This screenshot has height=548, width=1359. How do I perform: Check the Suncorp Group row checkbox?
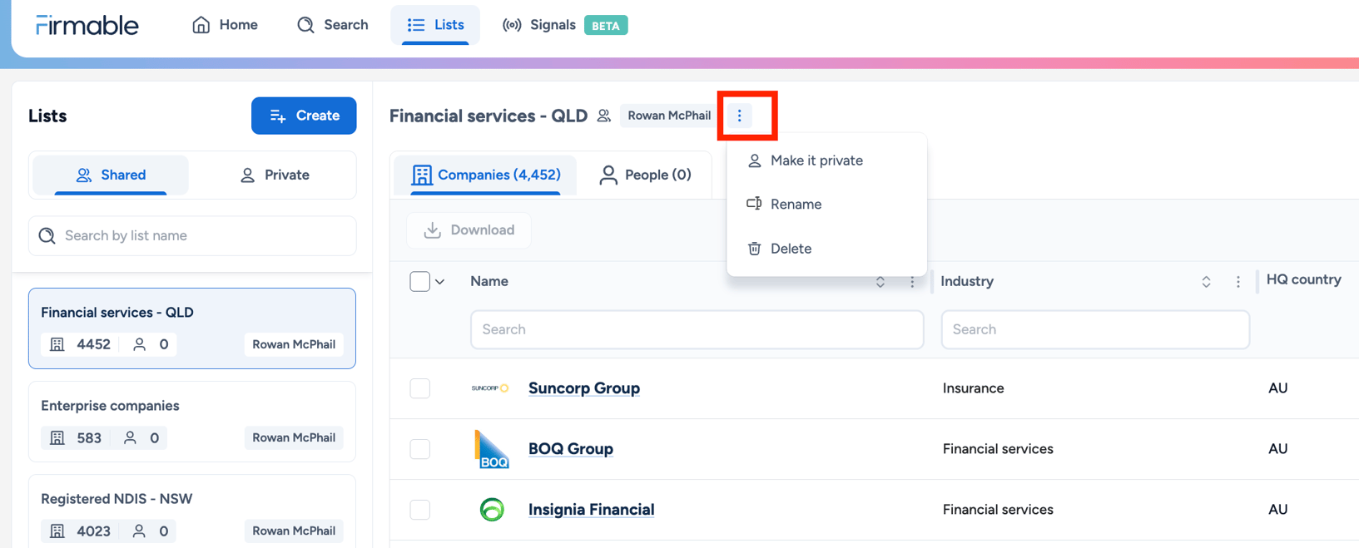pos(420,388)
